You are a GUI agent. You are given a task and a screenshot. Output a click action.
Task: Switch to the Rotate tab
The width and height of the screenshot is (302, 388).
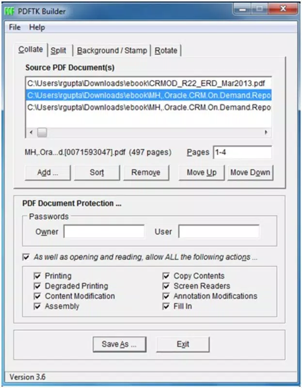click(x=166, y=50)
